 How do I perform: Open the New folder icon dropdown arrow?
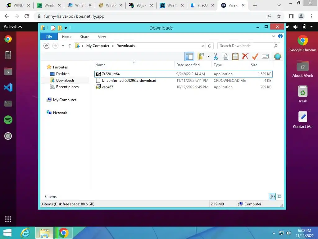(x=208, y=56)
